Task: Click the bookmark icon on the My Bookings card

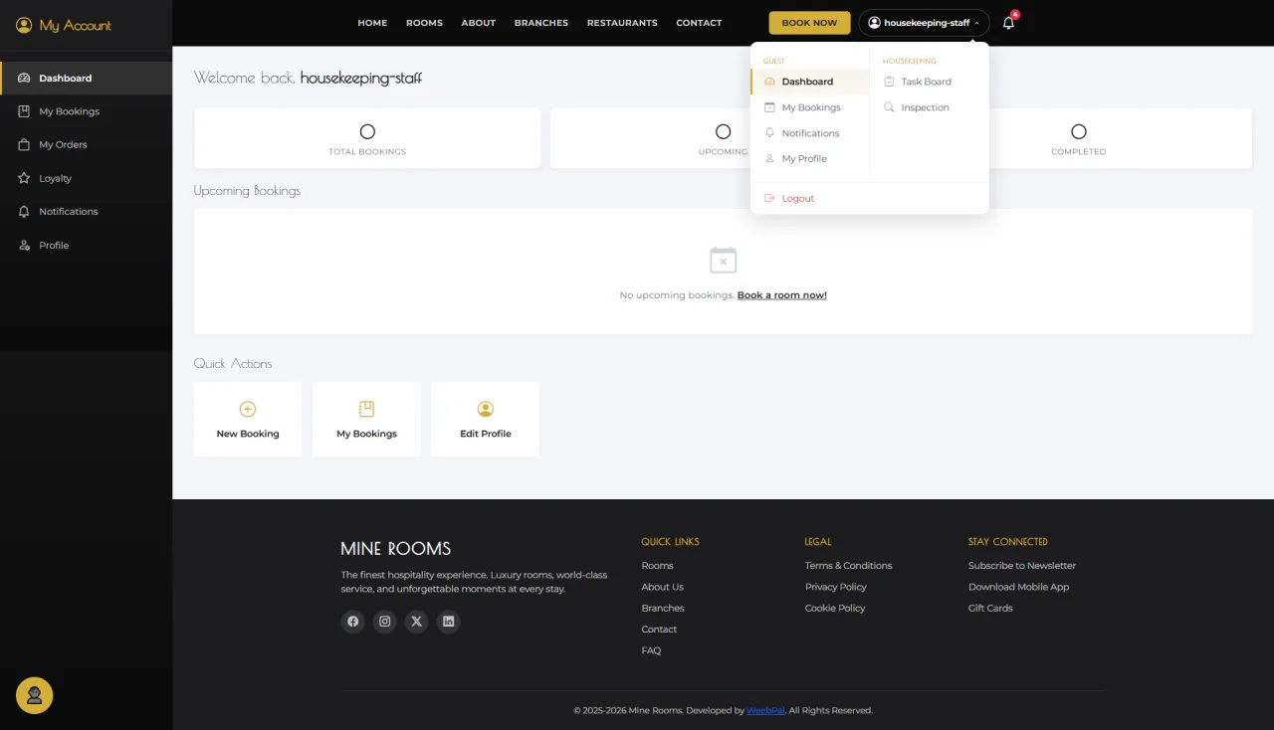Action: pos(366,409)
